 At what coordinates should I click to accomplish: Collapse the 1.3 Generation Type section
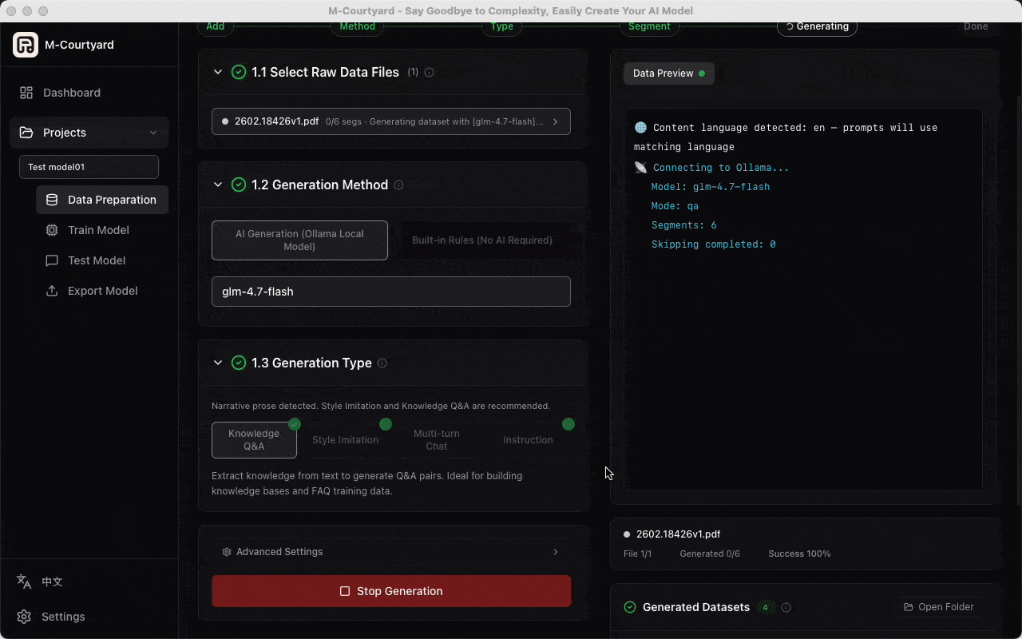point(218,363)
